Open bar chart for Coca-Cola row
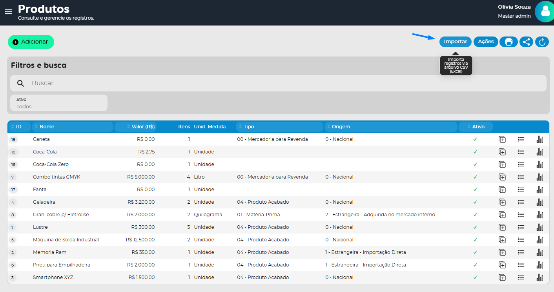 coord(540,152)
